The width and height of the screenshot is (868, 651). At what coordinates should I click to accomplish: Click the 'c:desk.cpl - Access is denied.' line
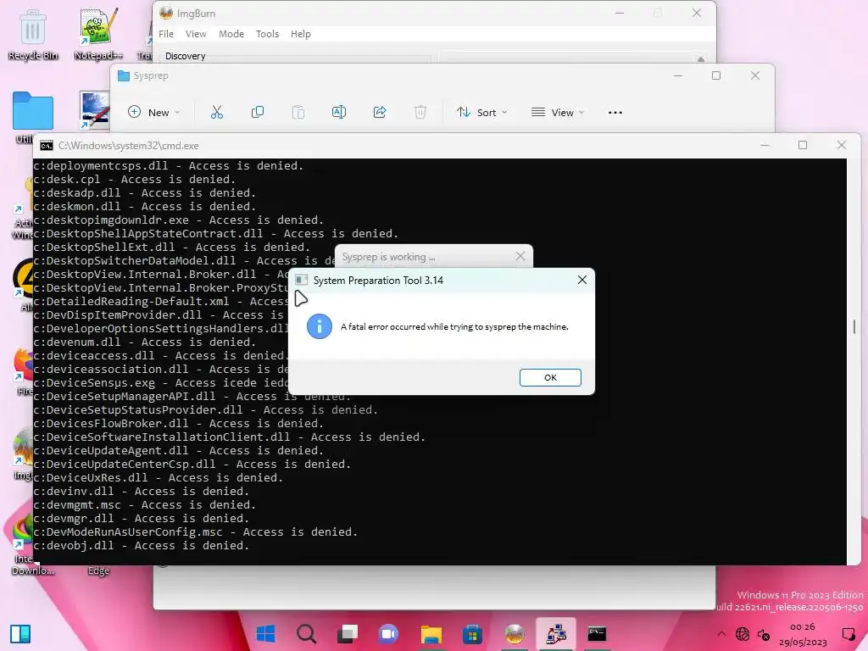(x=135, y=180)
